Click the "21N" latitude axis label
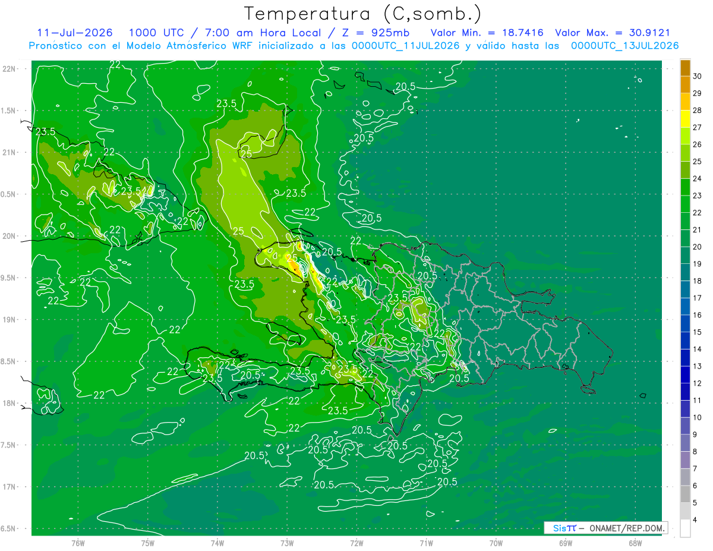 pyautogui.click(x=9, y=152)
